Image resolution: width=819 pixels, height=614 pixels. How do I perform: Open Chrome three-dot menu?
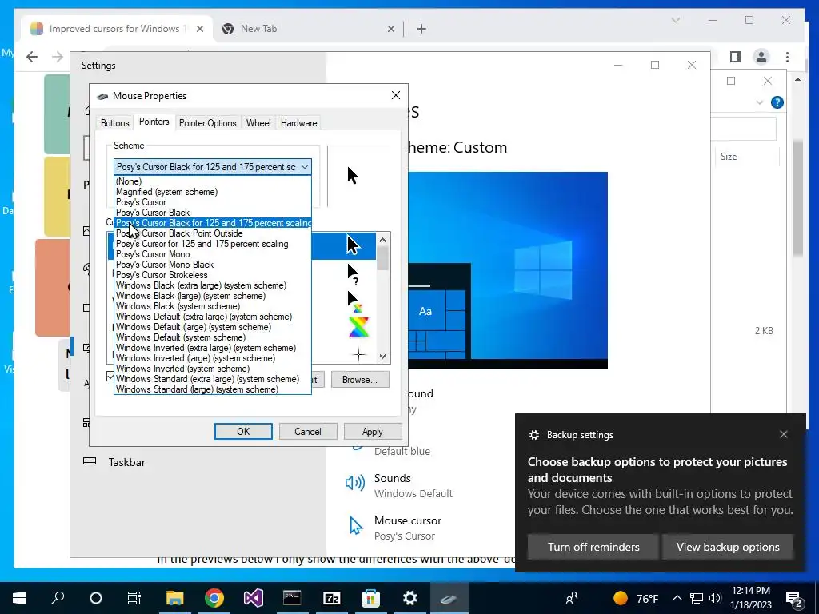coord(787,57)
